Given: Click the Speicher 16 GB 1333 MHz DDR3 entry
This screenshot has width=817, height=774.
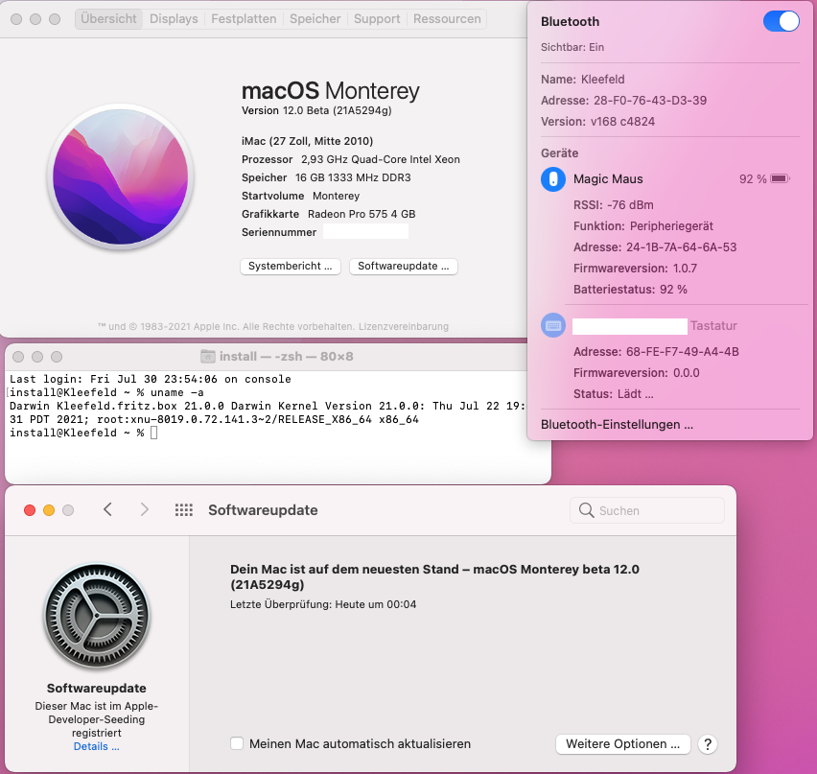Looking at the screenshot, I should point(326,177).
